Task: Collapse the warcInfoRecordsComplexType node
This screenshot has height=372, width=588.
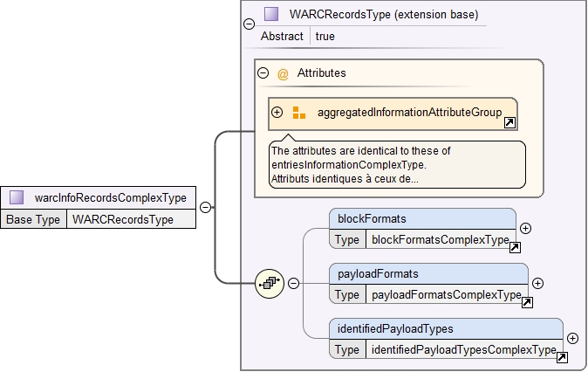Action: coord(206,207)
